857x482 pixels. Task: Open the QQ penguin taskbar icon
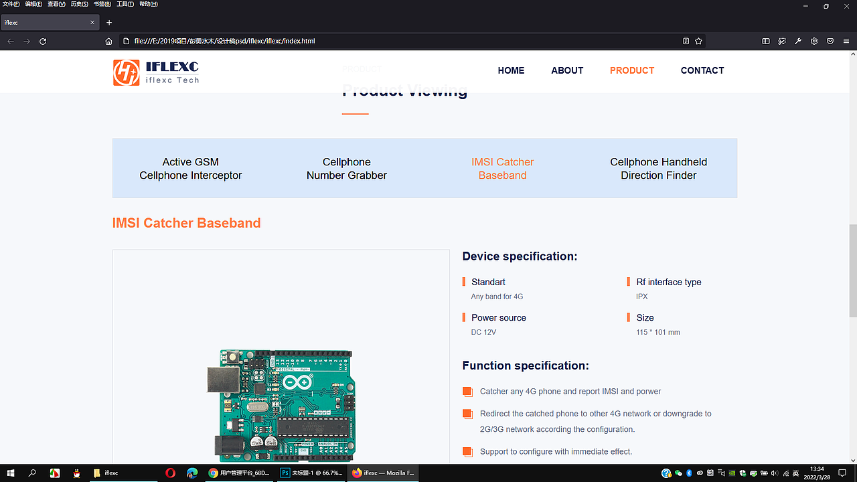(77, 473)
